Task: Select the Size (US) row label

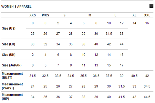Action: 9,29
